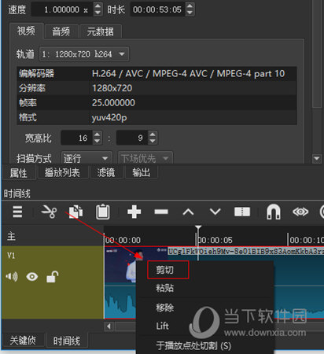Select the 编解码器 codec row
This screenshot has height=354, width=324.
coord(157,73)
